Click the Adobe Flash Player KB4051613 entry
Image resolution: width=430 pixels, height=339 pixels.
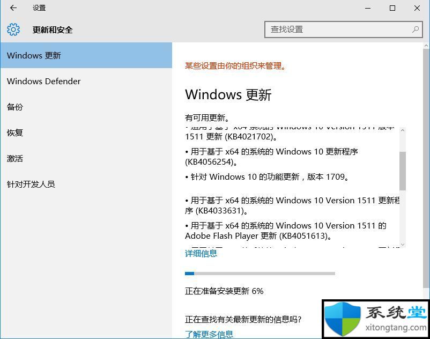[285, 231]
